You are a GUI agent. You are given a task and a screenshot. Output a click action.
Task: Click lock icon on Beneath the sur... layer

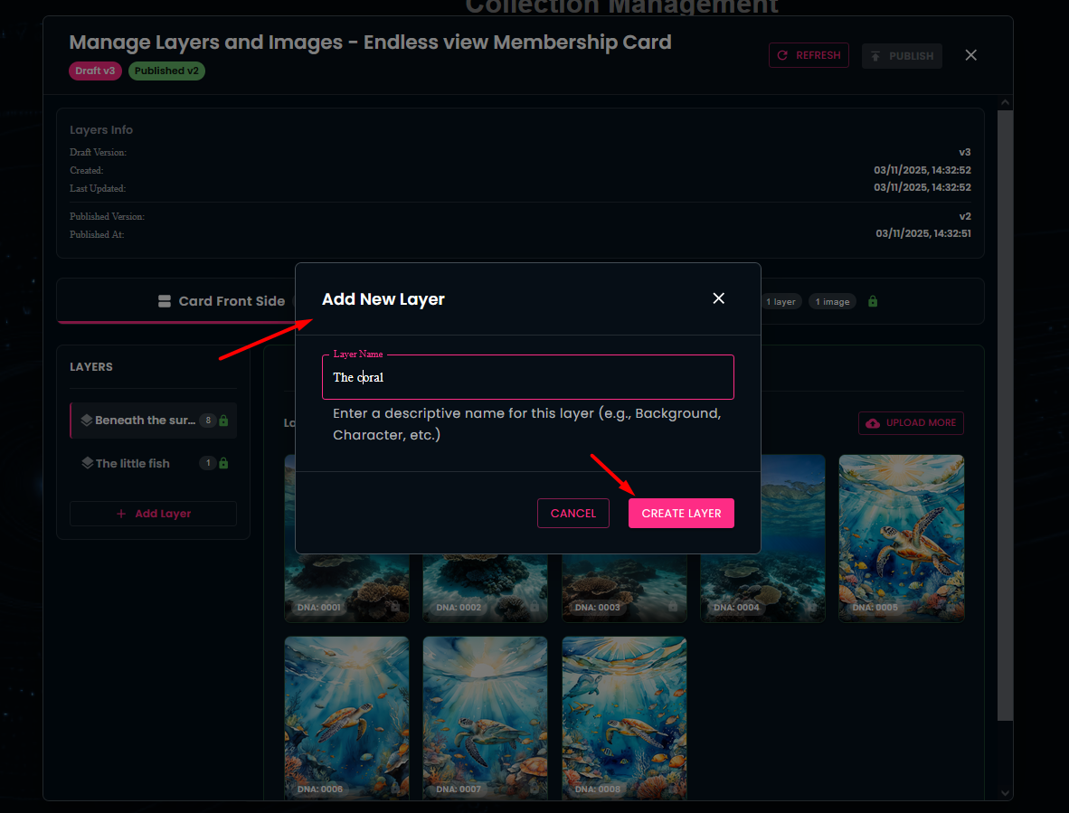tap(223, 421)
